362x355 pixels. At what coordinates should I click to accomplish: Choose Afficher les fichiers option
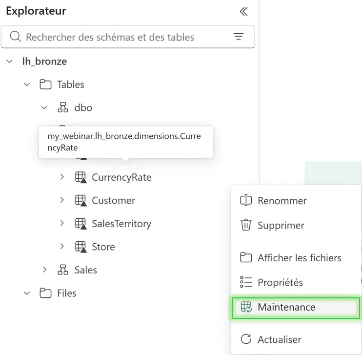click(299, 258)
